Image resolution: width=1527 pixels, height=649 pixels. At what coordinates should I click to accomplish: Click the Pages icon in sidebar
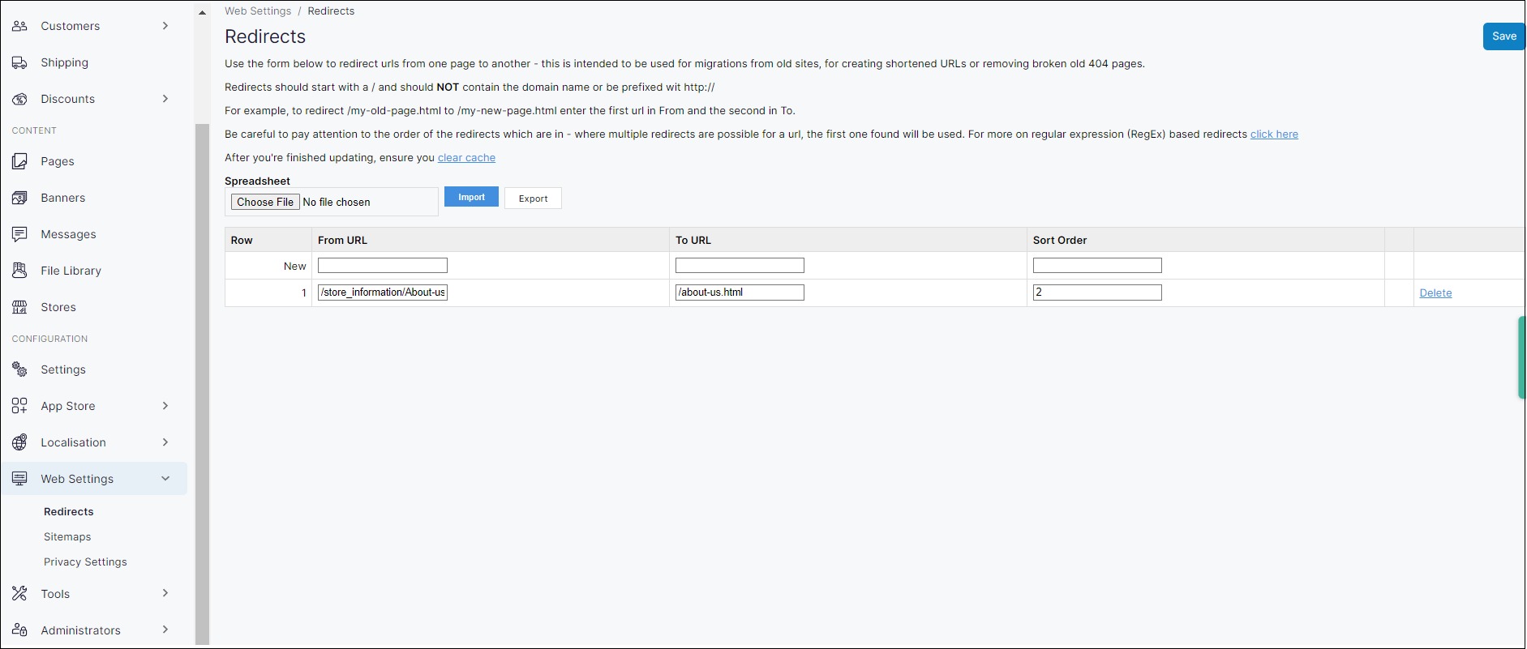point(19,161)
